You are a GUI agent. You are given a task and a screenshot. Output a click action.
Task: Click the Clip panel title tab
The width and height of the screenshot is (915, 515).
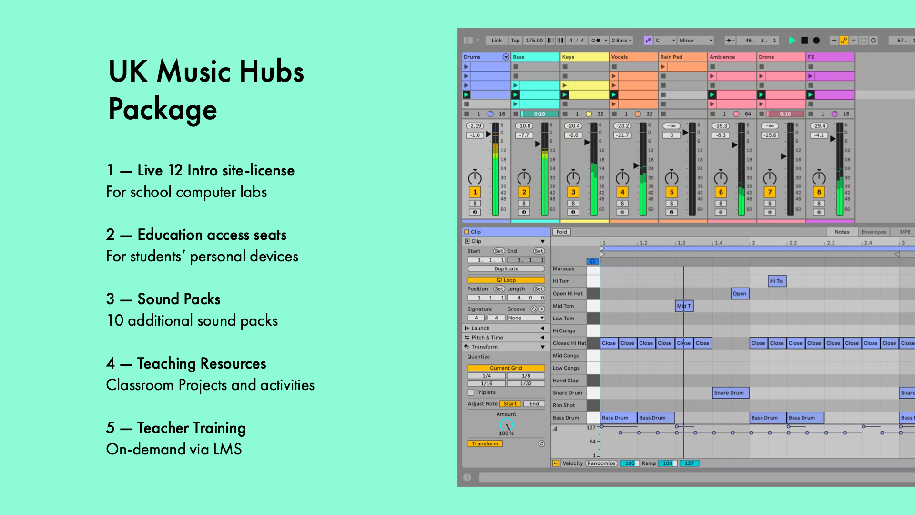506,232
